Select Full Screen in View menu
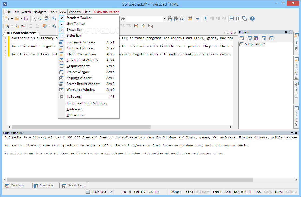The width and height of the screenshot is (301, 197). tap(89, 96)
